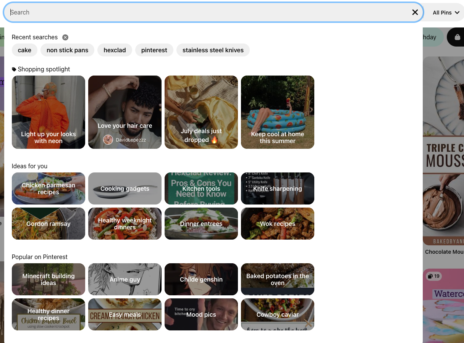This screenshot has height=343, width=464.
Task: Open the 'Childe genshin' popular tile
Action: tap(201, 279)
